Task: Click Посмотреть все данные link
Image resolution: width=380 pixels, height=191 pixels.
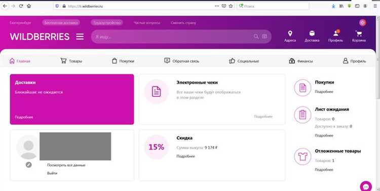Action: [66, 165]
